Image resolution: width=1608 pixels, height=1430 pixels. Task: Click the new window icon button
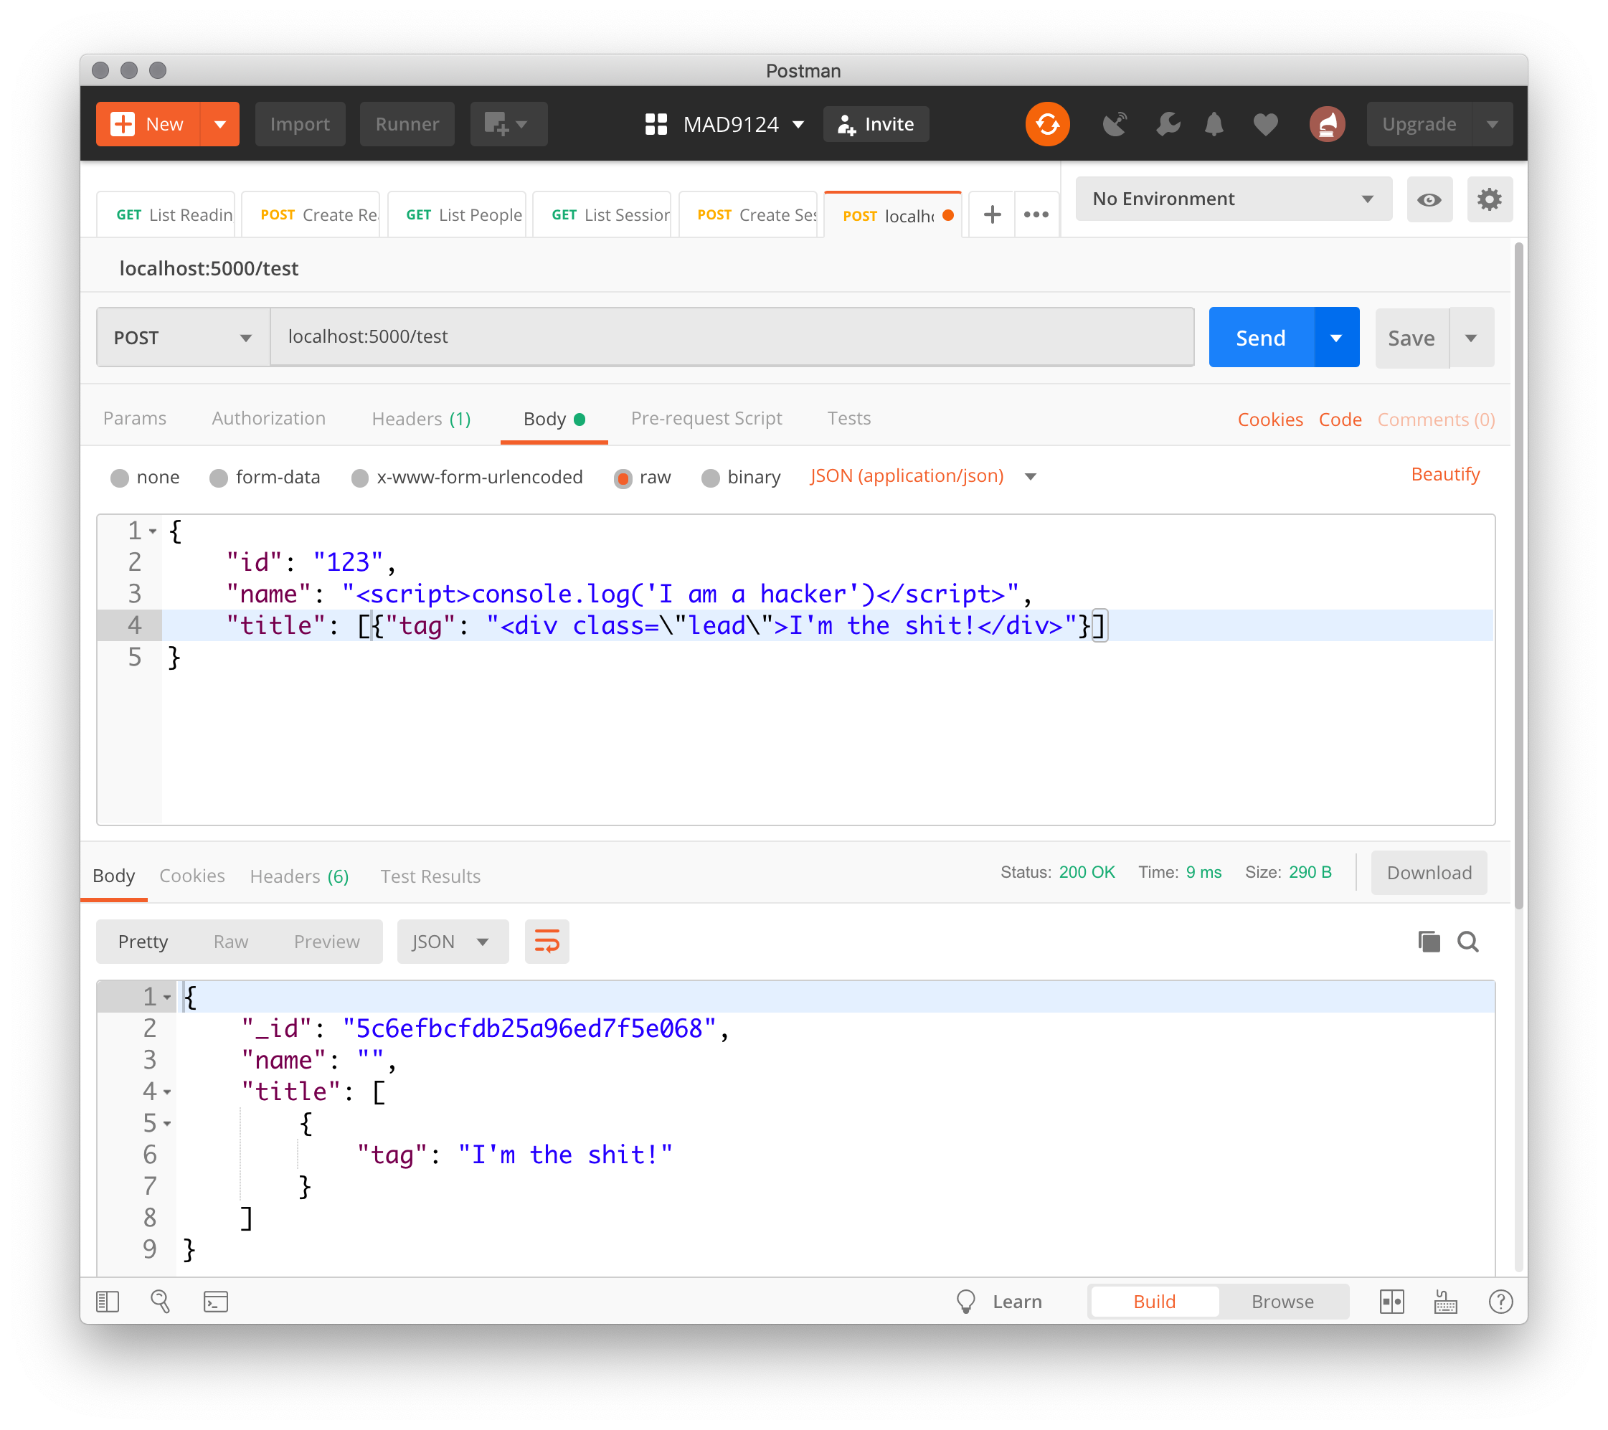[x=509, y=124]
